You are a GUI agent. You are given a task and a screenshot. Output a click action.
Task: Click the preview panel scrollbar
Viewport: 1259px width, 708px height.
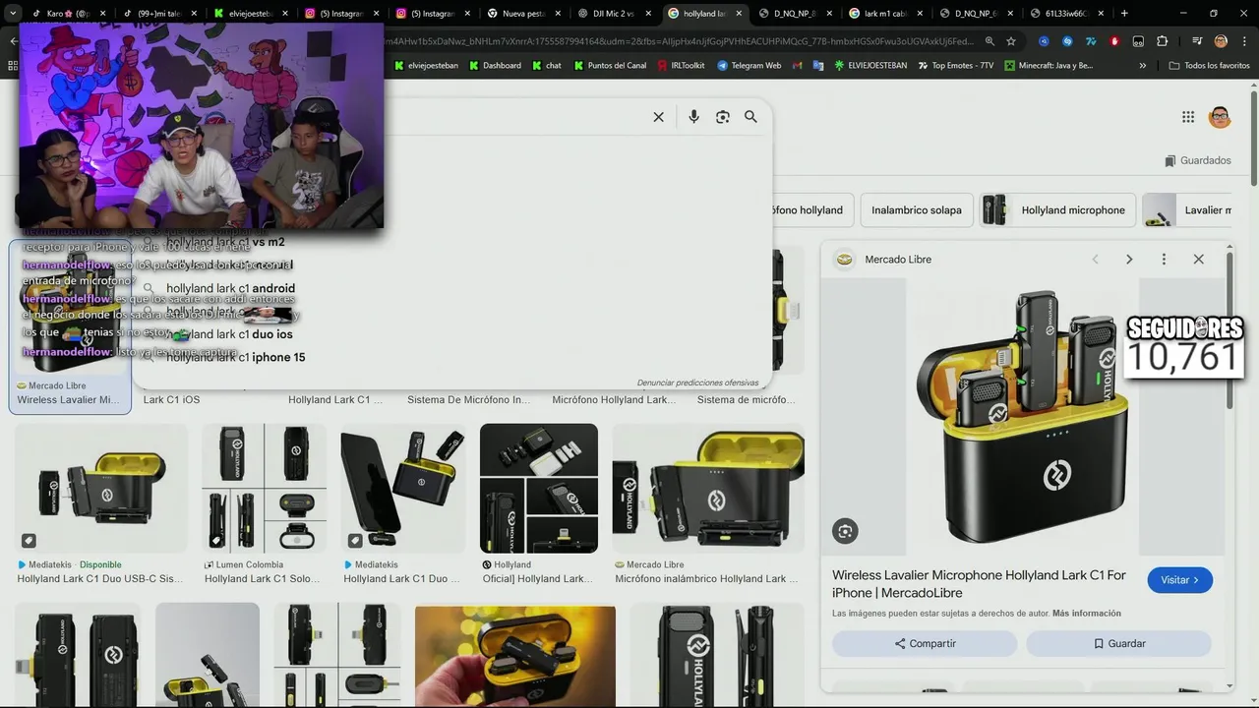pyautogui.click(x=1231, y=329)
